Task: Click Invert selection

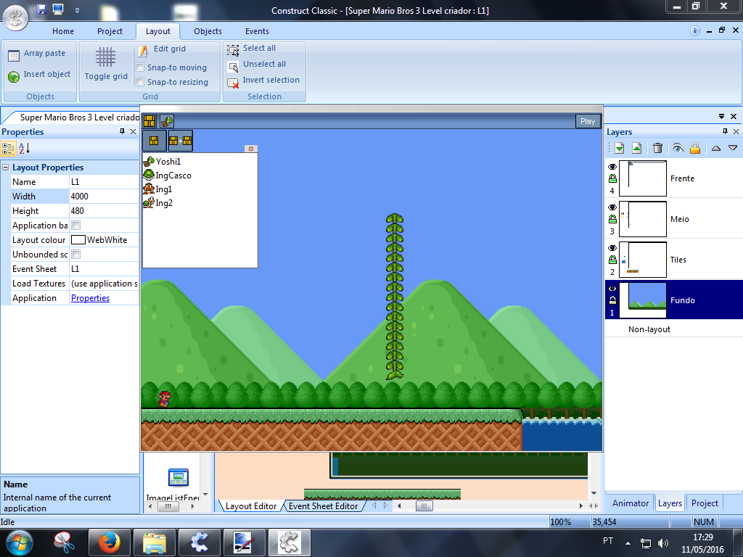Action: (263, 81)
